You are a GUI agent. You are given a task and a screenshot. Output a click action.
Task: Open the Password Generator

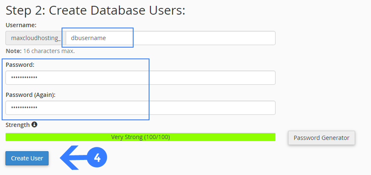click(321, 138)
